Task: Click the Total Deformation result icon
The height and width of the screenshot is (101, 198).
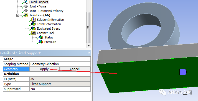Action: click(34, 24)
